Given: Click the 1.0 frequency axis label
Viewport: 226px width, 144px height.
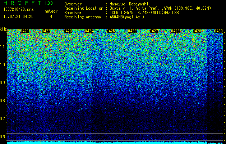Looking at the screenshot, I should point(3,65).
